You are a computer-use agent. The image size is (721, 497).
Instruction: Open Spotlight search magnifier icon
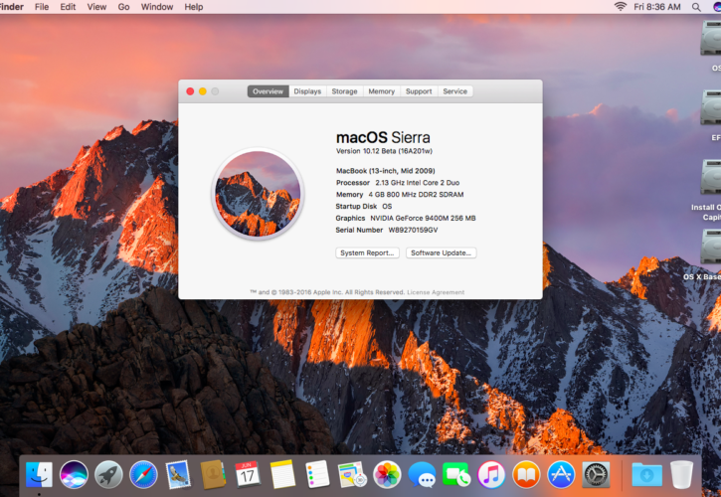tap(696, 7)
